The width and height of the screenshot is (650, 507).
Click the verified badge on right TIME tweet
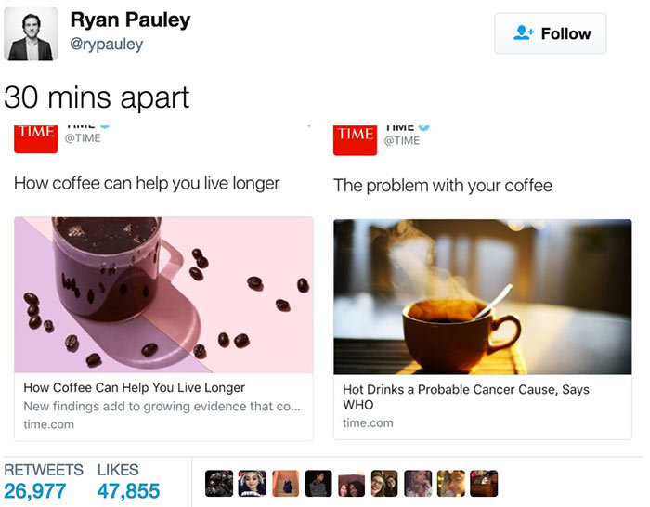[423, 127]
